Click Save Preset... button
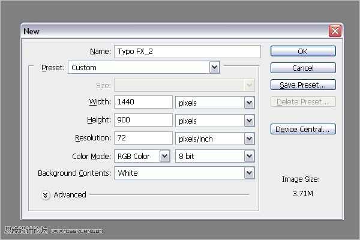This screenshot has width=360, height=240. tap(302, 85)
